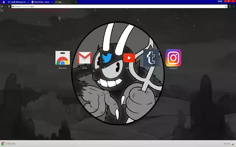236x147 pixels.
Task: Click the extension icon beside the bookmark star
Action: click(230, 7)
